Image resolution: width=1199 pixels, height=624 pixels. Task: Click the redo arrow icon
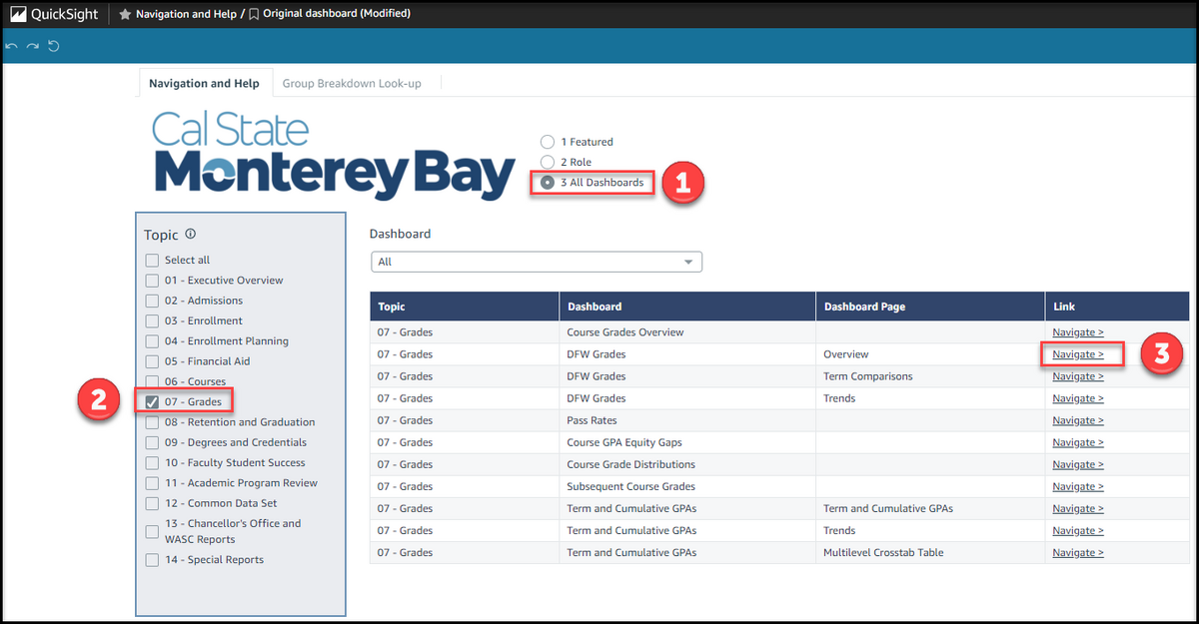click(31, 45)
